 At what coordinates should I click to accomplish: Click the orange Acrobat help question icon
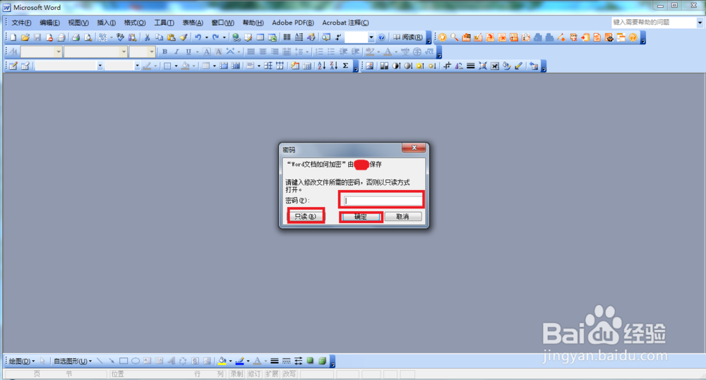pos(633,37)
